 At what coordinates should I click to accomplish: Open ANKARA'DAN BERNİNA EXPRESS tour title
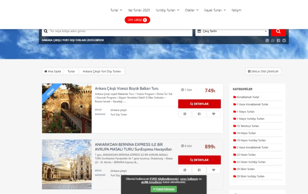click(134, 147)
